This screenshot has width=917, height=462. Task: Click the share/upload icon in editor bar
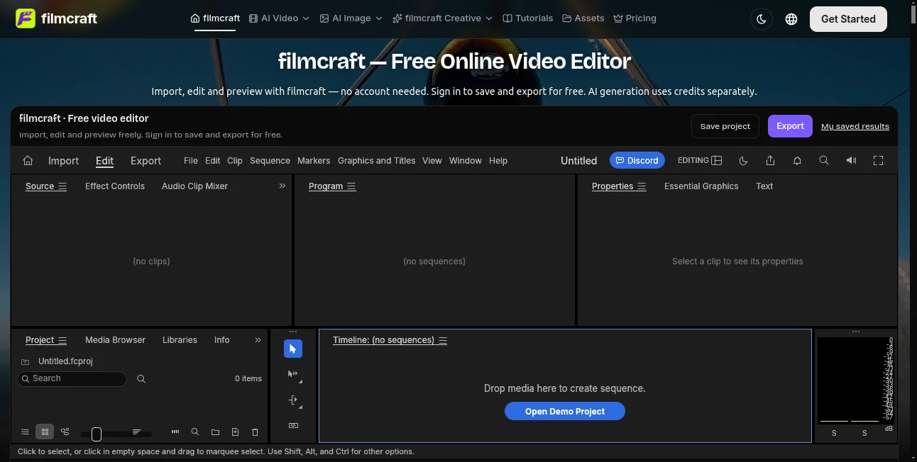pos(770,161)
